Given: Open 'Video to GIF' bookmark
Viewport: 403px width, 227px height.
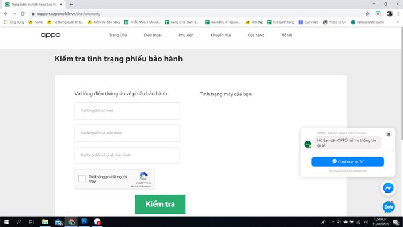Looking at the screenshot, I should coord(334,22).
